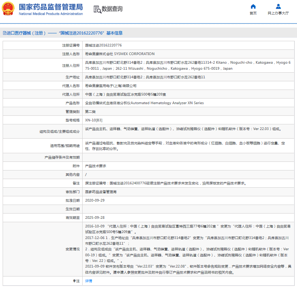Select agent name 希森美康医用电子(上海)有限公司
Image resolution: width=297 pixels, height=287 pixels.
[111, 86]
